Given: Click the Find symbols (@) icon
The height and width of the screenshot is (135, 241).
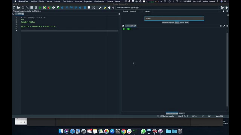Looking at the screenshot, I should 36,7.
